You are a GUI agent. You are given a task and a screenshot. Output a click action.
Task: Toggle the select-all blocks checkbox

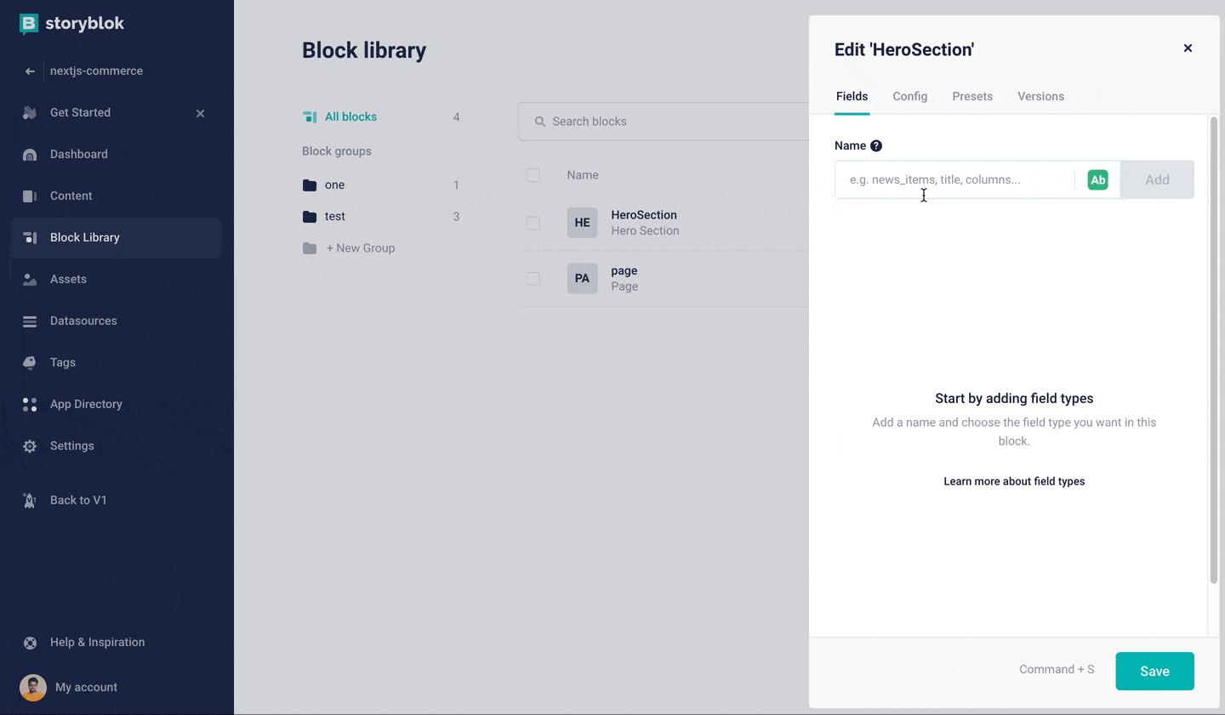(x=533, y=175)
